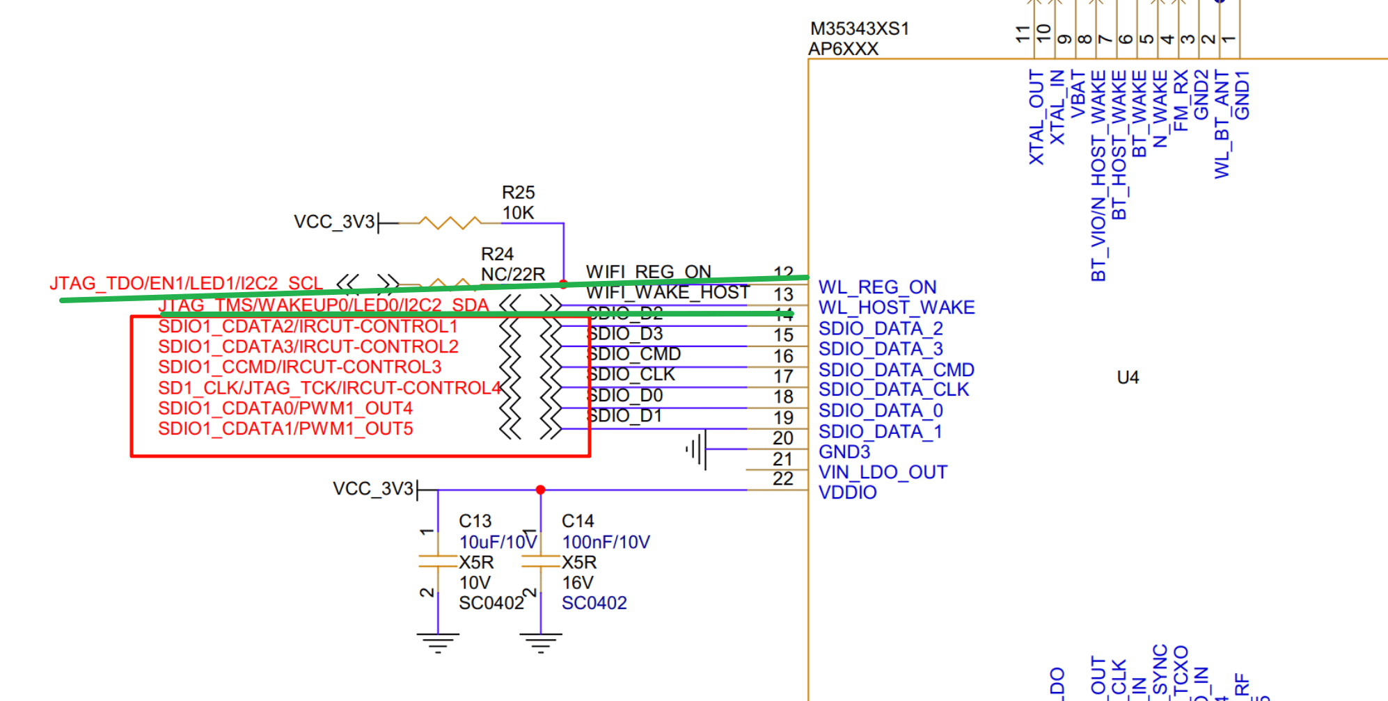Select the SDIO1_CDATA2/IRCUT-CONTROL1 signal label

308,326
